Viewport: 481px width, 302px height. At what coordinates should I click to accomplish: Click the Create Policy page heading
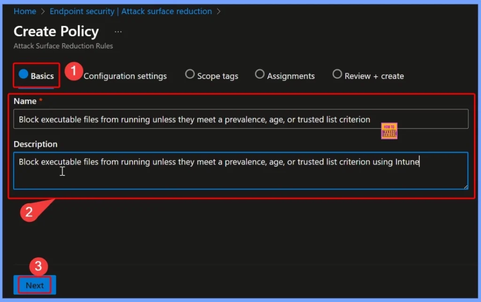click(x=56, y=32)
